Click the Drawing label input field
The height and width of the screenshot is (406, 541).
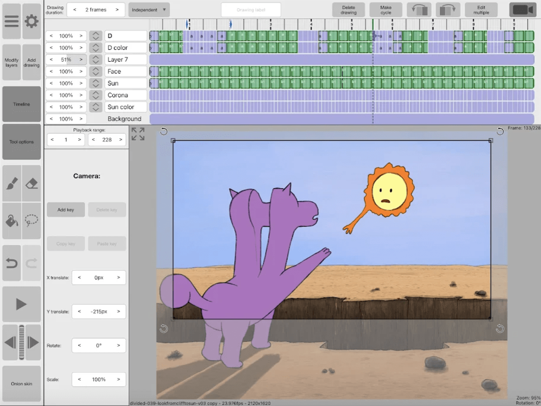[x=251, y=9]
